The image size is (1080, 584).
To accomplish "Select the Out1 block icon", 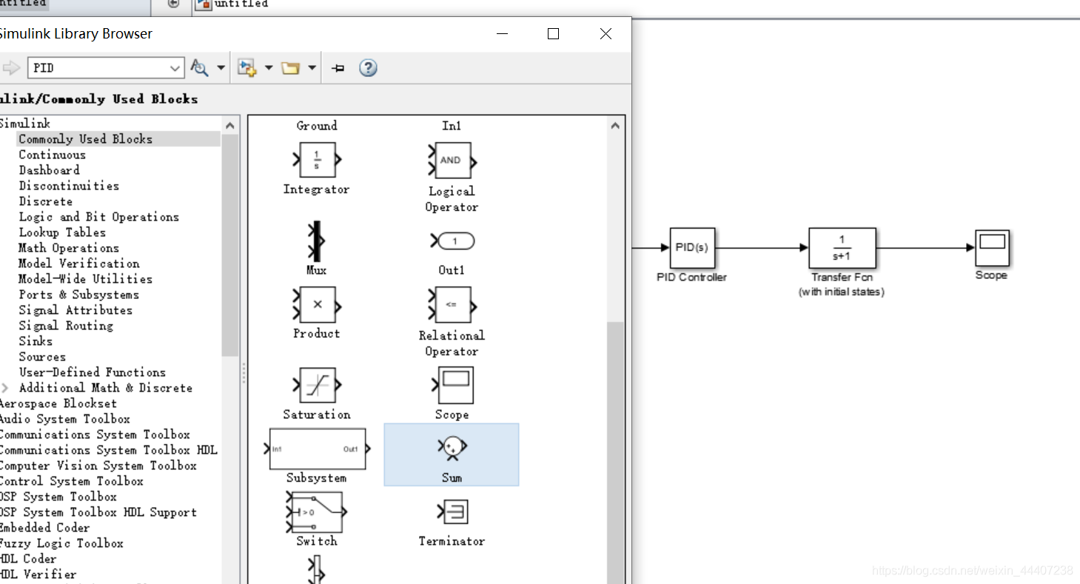I will (452, 241).
